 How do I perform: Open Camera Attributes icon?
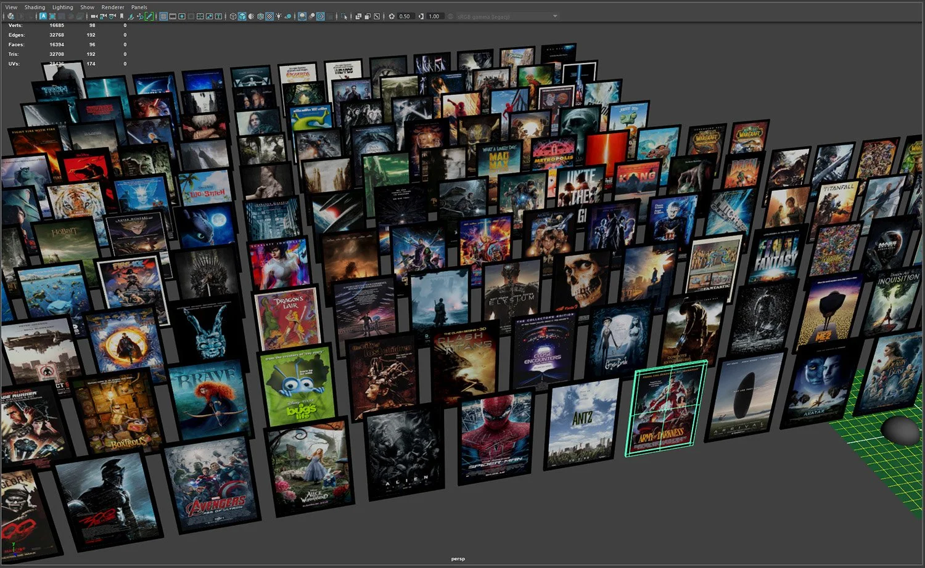click(112, 16)
